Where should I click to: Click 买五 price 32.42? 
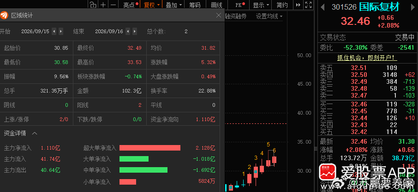tap(359, 132)
